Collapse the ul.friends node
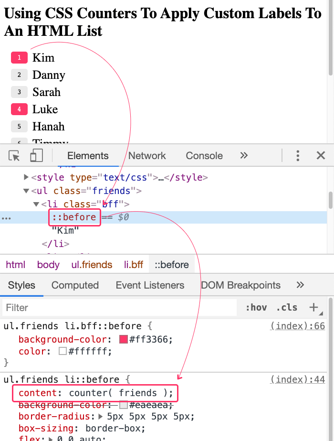This screenshot has width=334, height=441. 26,191
